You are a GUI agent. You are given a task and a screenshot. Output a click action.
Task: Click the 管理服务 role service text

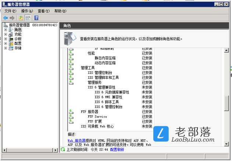tap(95, 83)
